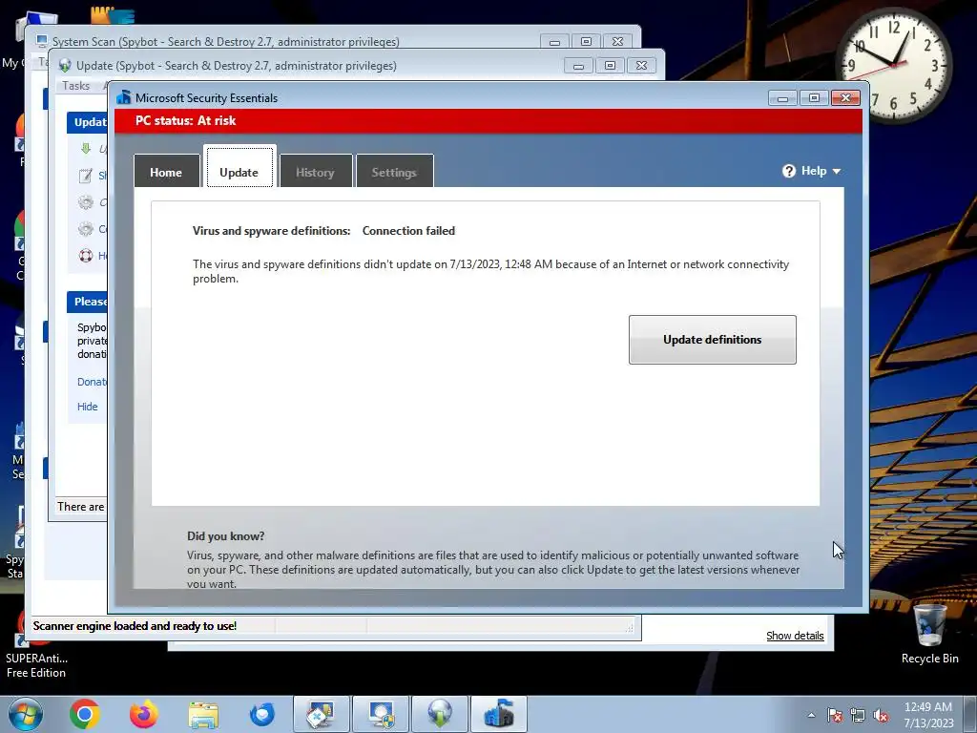This screenshot has width=977, height=733.
Task: Select the SUPERAnti... Free Edition desktop shortcut
Action: coord(36,645)
